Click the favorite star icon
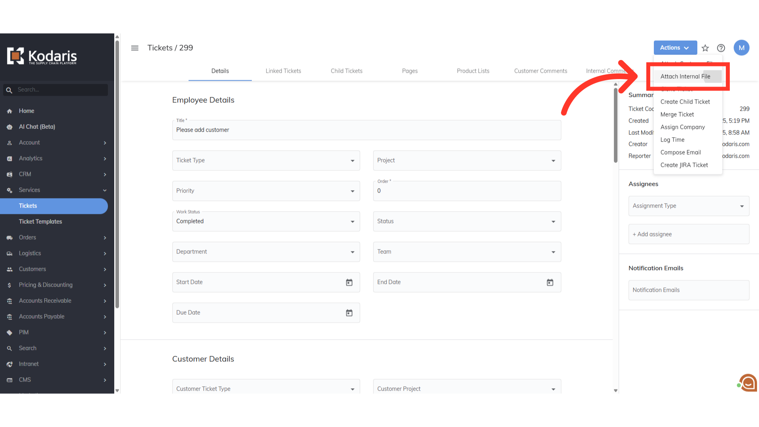 pyautogui.click(x=705, y=48)
